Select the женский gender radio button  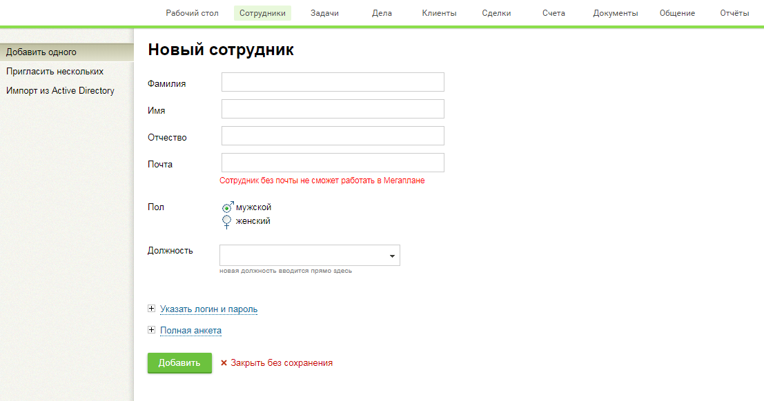(x=226, y=220)
